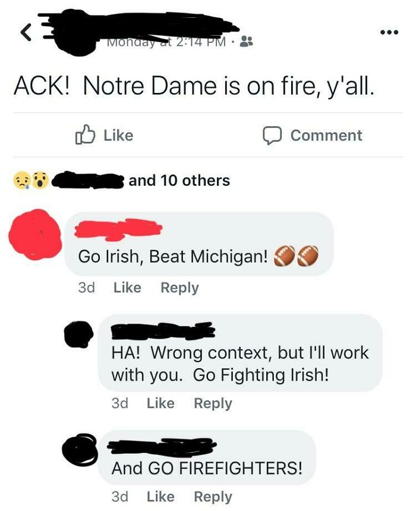
Task: Reply to the 'GO FIREFIGHTERS!' comment
Action: pyautogui.click(x=214, y=496)
